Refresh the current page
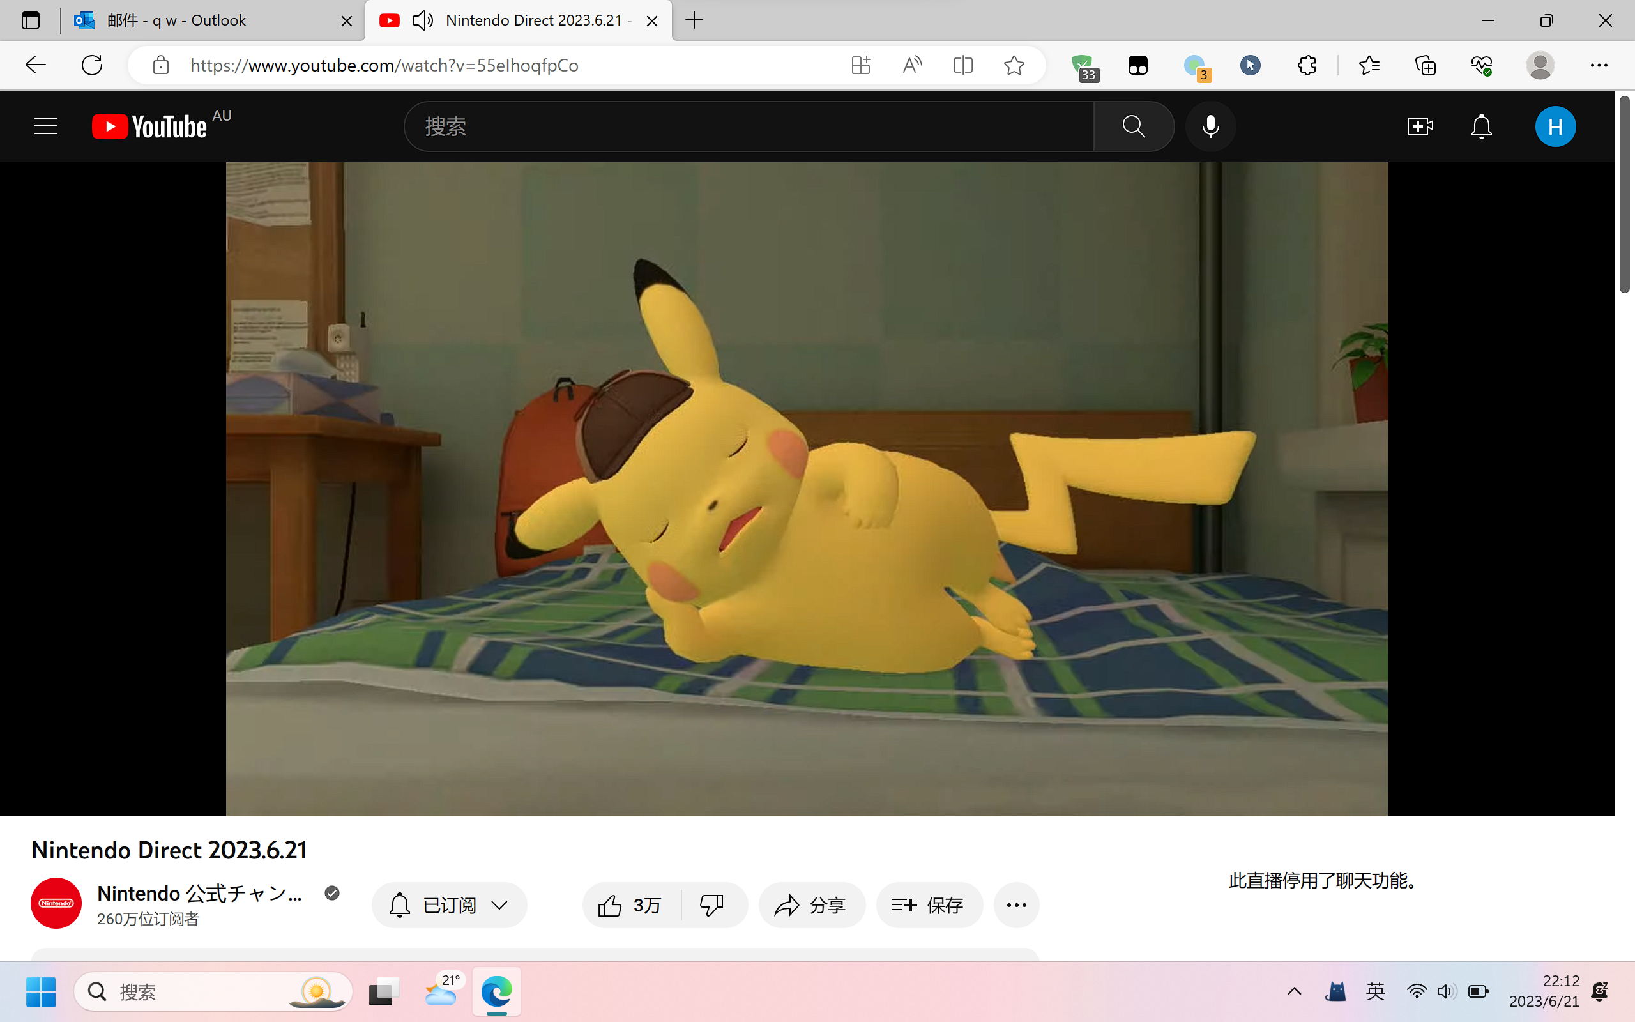The image size is (1635, 1022). point(92,65)
